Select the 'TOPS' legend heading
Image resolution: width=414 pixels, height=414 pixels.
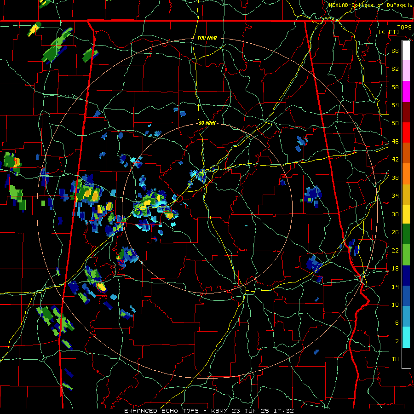tap(404, 28)
